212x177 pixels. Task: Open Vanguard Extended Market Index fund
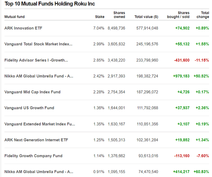39,124
